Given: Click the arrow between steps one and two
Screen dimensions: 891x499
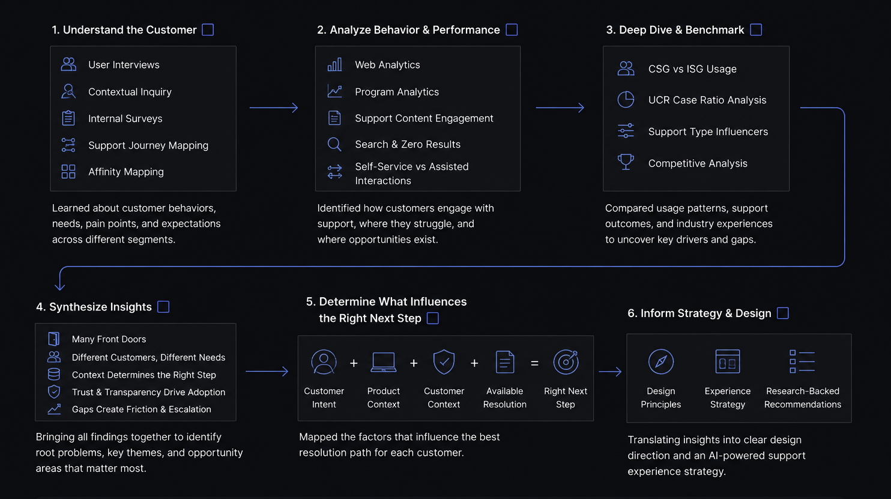Looking at the screenshot, I should click(274, 107).
